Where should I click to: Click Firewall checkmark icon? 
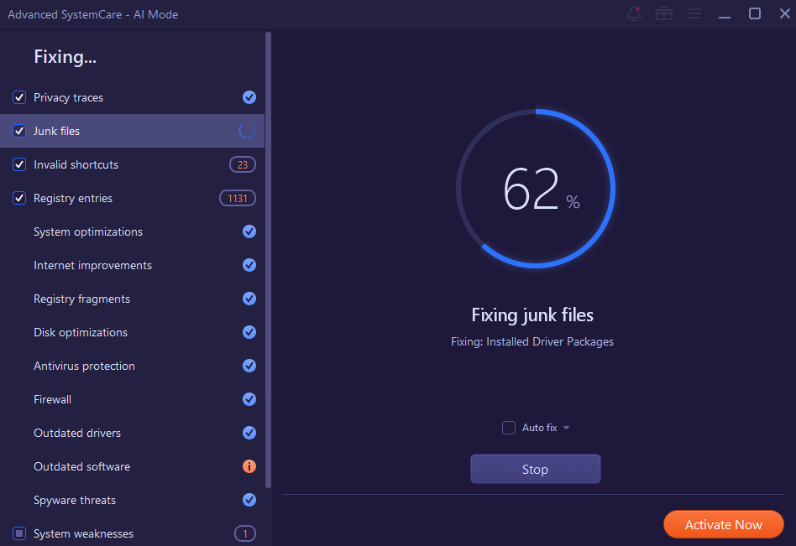coord(249,399)
